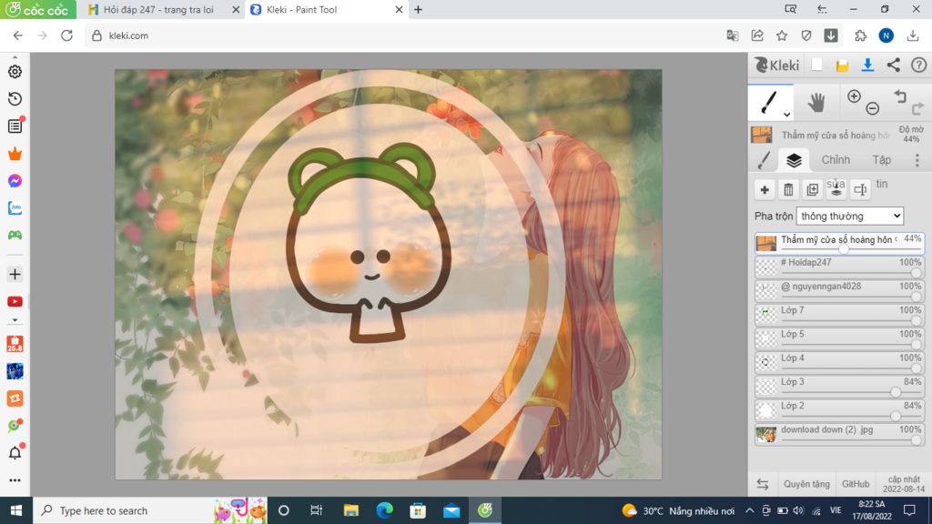Screen dimensions: 932x524
Task: Open the GitHub link
Action: pyautogui.click(x=856, y=484)
